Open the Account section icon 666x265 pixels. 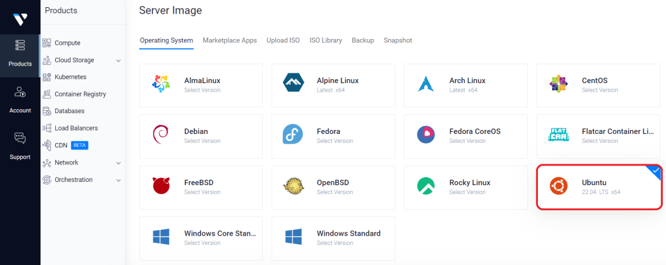pyautogui.click(x=20, y=92)
